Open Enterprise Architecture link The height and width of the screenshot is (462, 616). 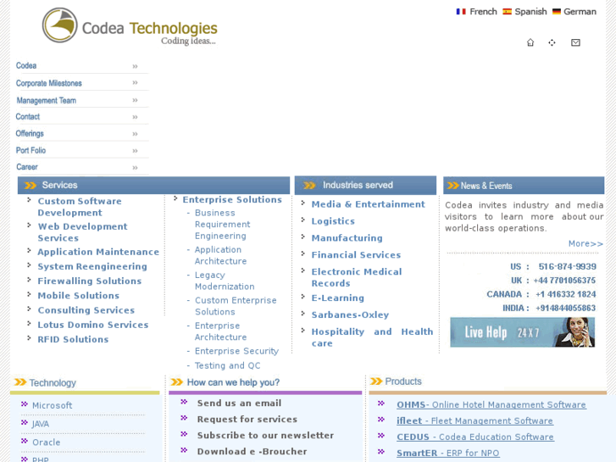[220, 331]
